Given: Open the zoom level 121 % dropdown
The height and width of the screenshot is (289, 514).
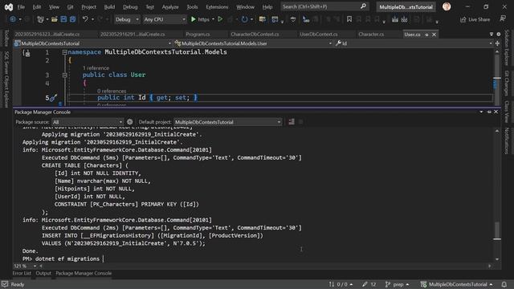Looking at the screenshot, I should pos(25,266).
